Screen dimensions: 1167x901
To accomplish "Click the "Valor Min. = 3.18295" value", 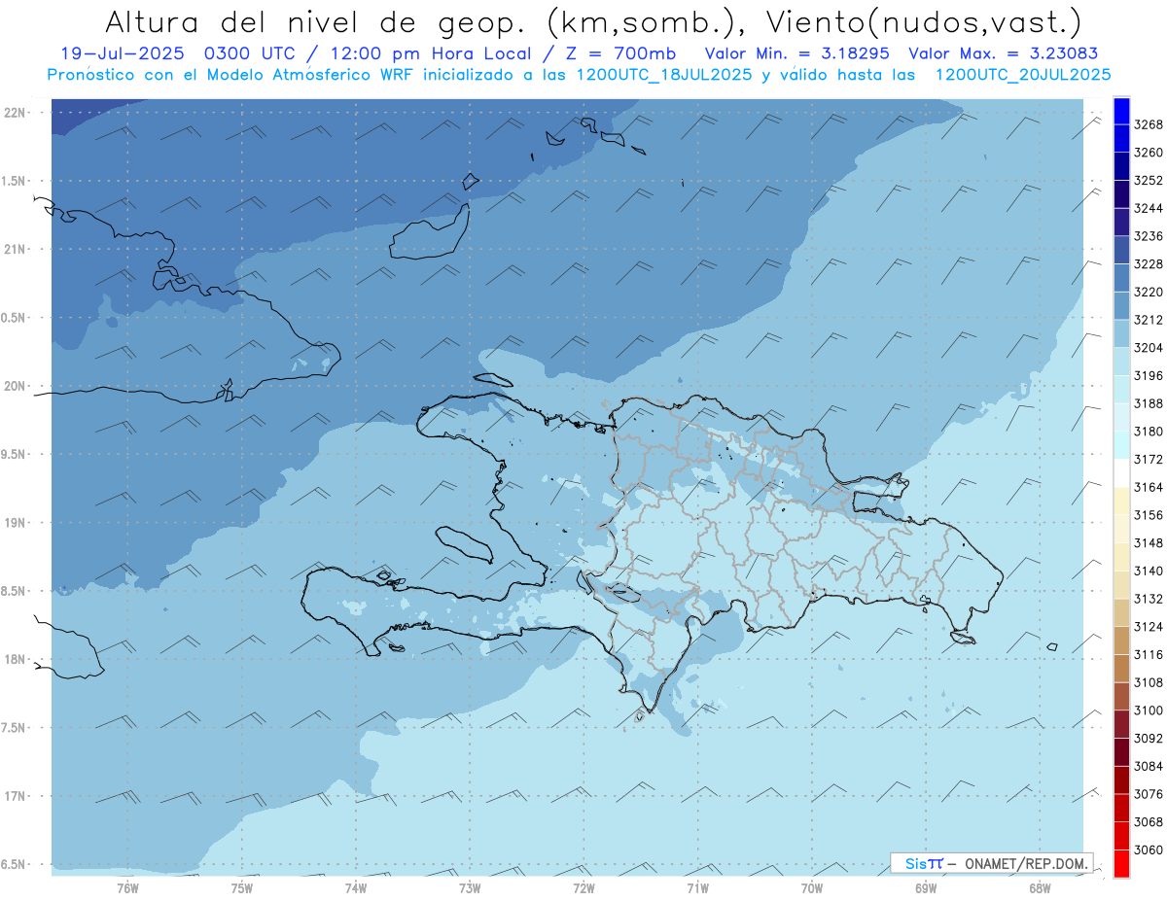I will coord(796,54).
